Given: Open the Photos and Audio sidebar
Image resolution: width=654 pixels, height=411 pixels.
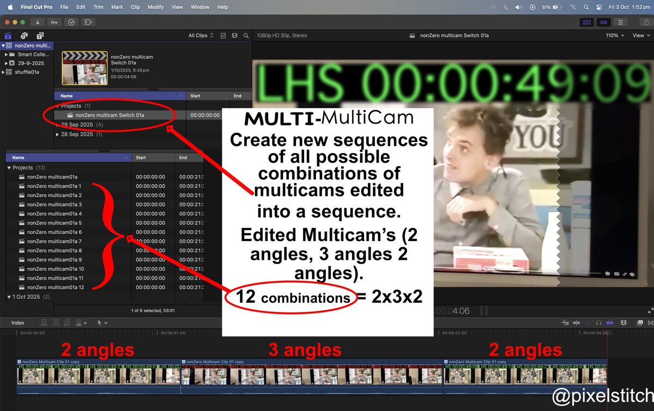Looking at the screenshot, I should pyautogui.click(x=24, y=35).
